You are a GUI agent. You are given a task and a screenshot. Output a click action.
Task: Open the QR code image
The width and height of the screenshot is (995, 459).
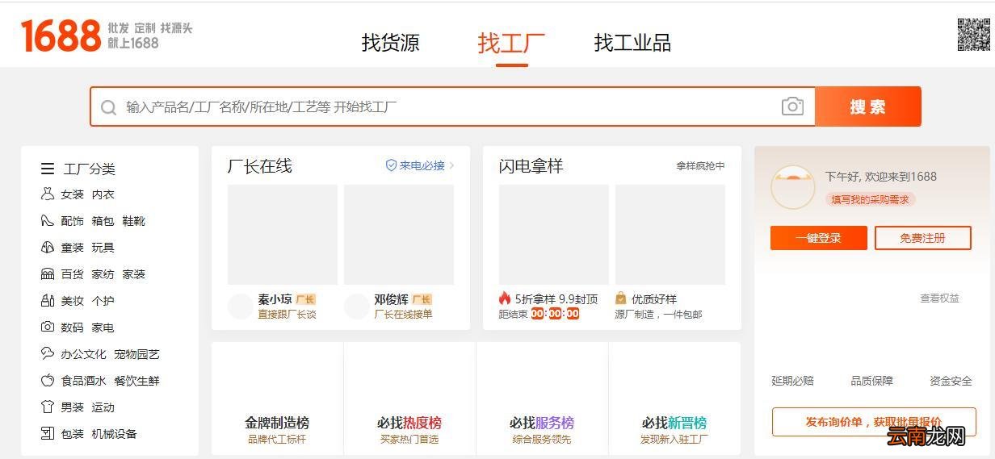click(x=973, y=35)
